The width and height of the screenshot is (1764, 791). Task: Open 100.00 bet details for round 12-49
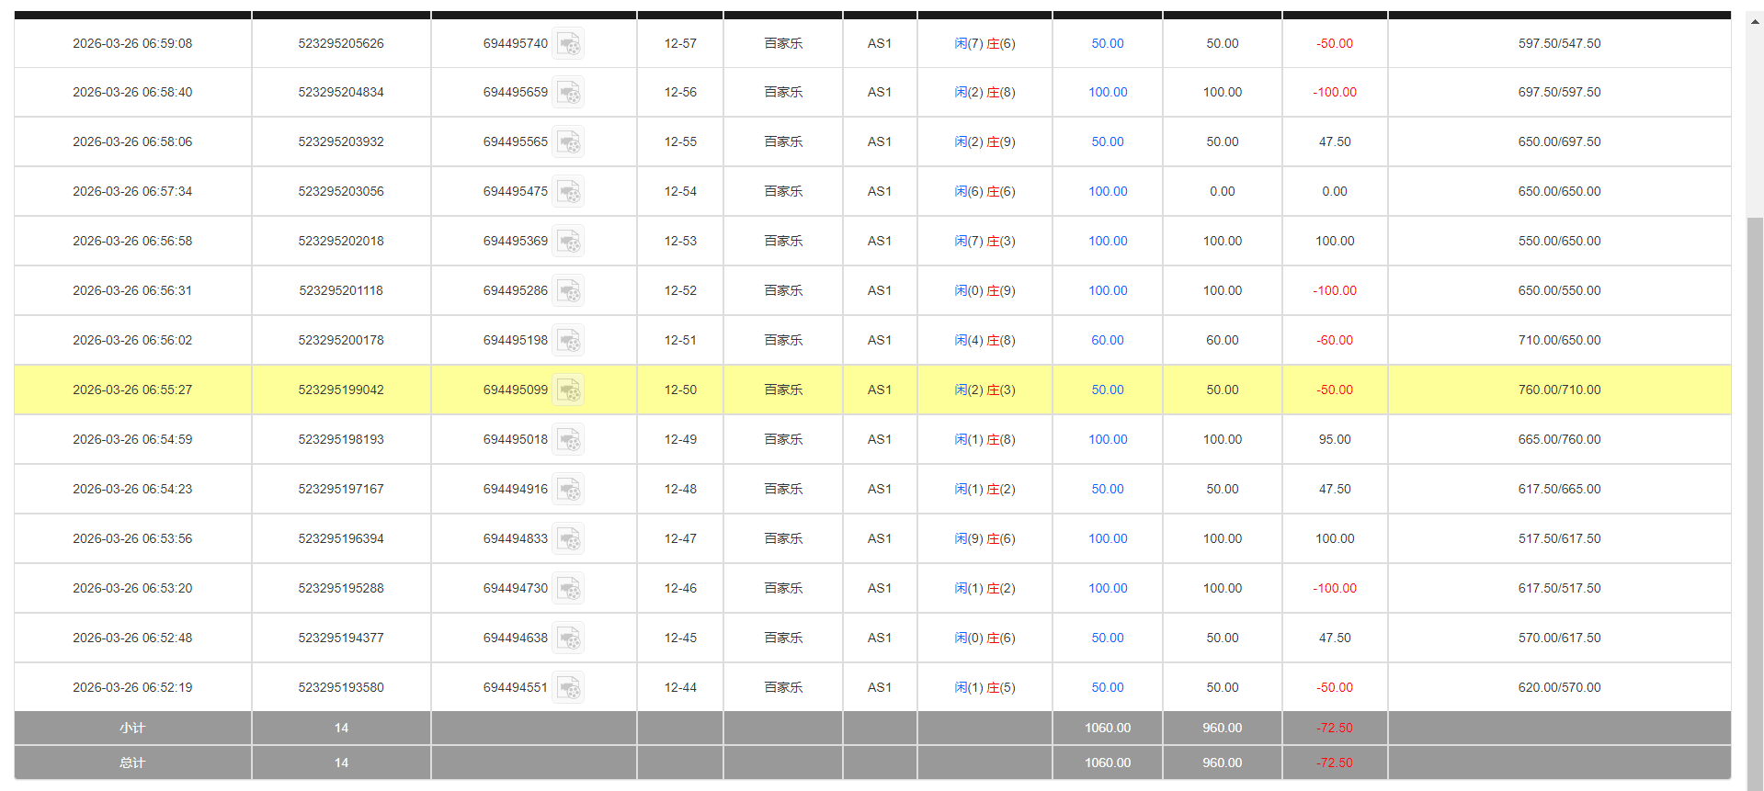(1107, 440)
